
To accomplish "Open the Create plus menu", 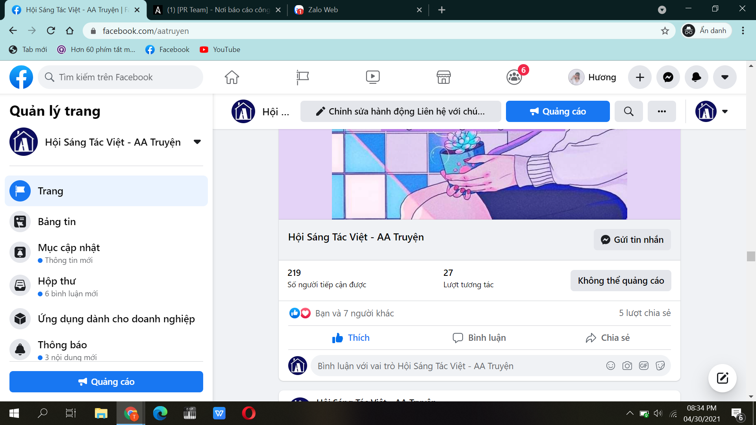I will point(640,77).
